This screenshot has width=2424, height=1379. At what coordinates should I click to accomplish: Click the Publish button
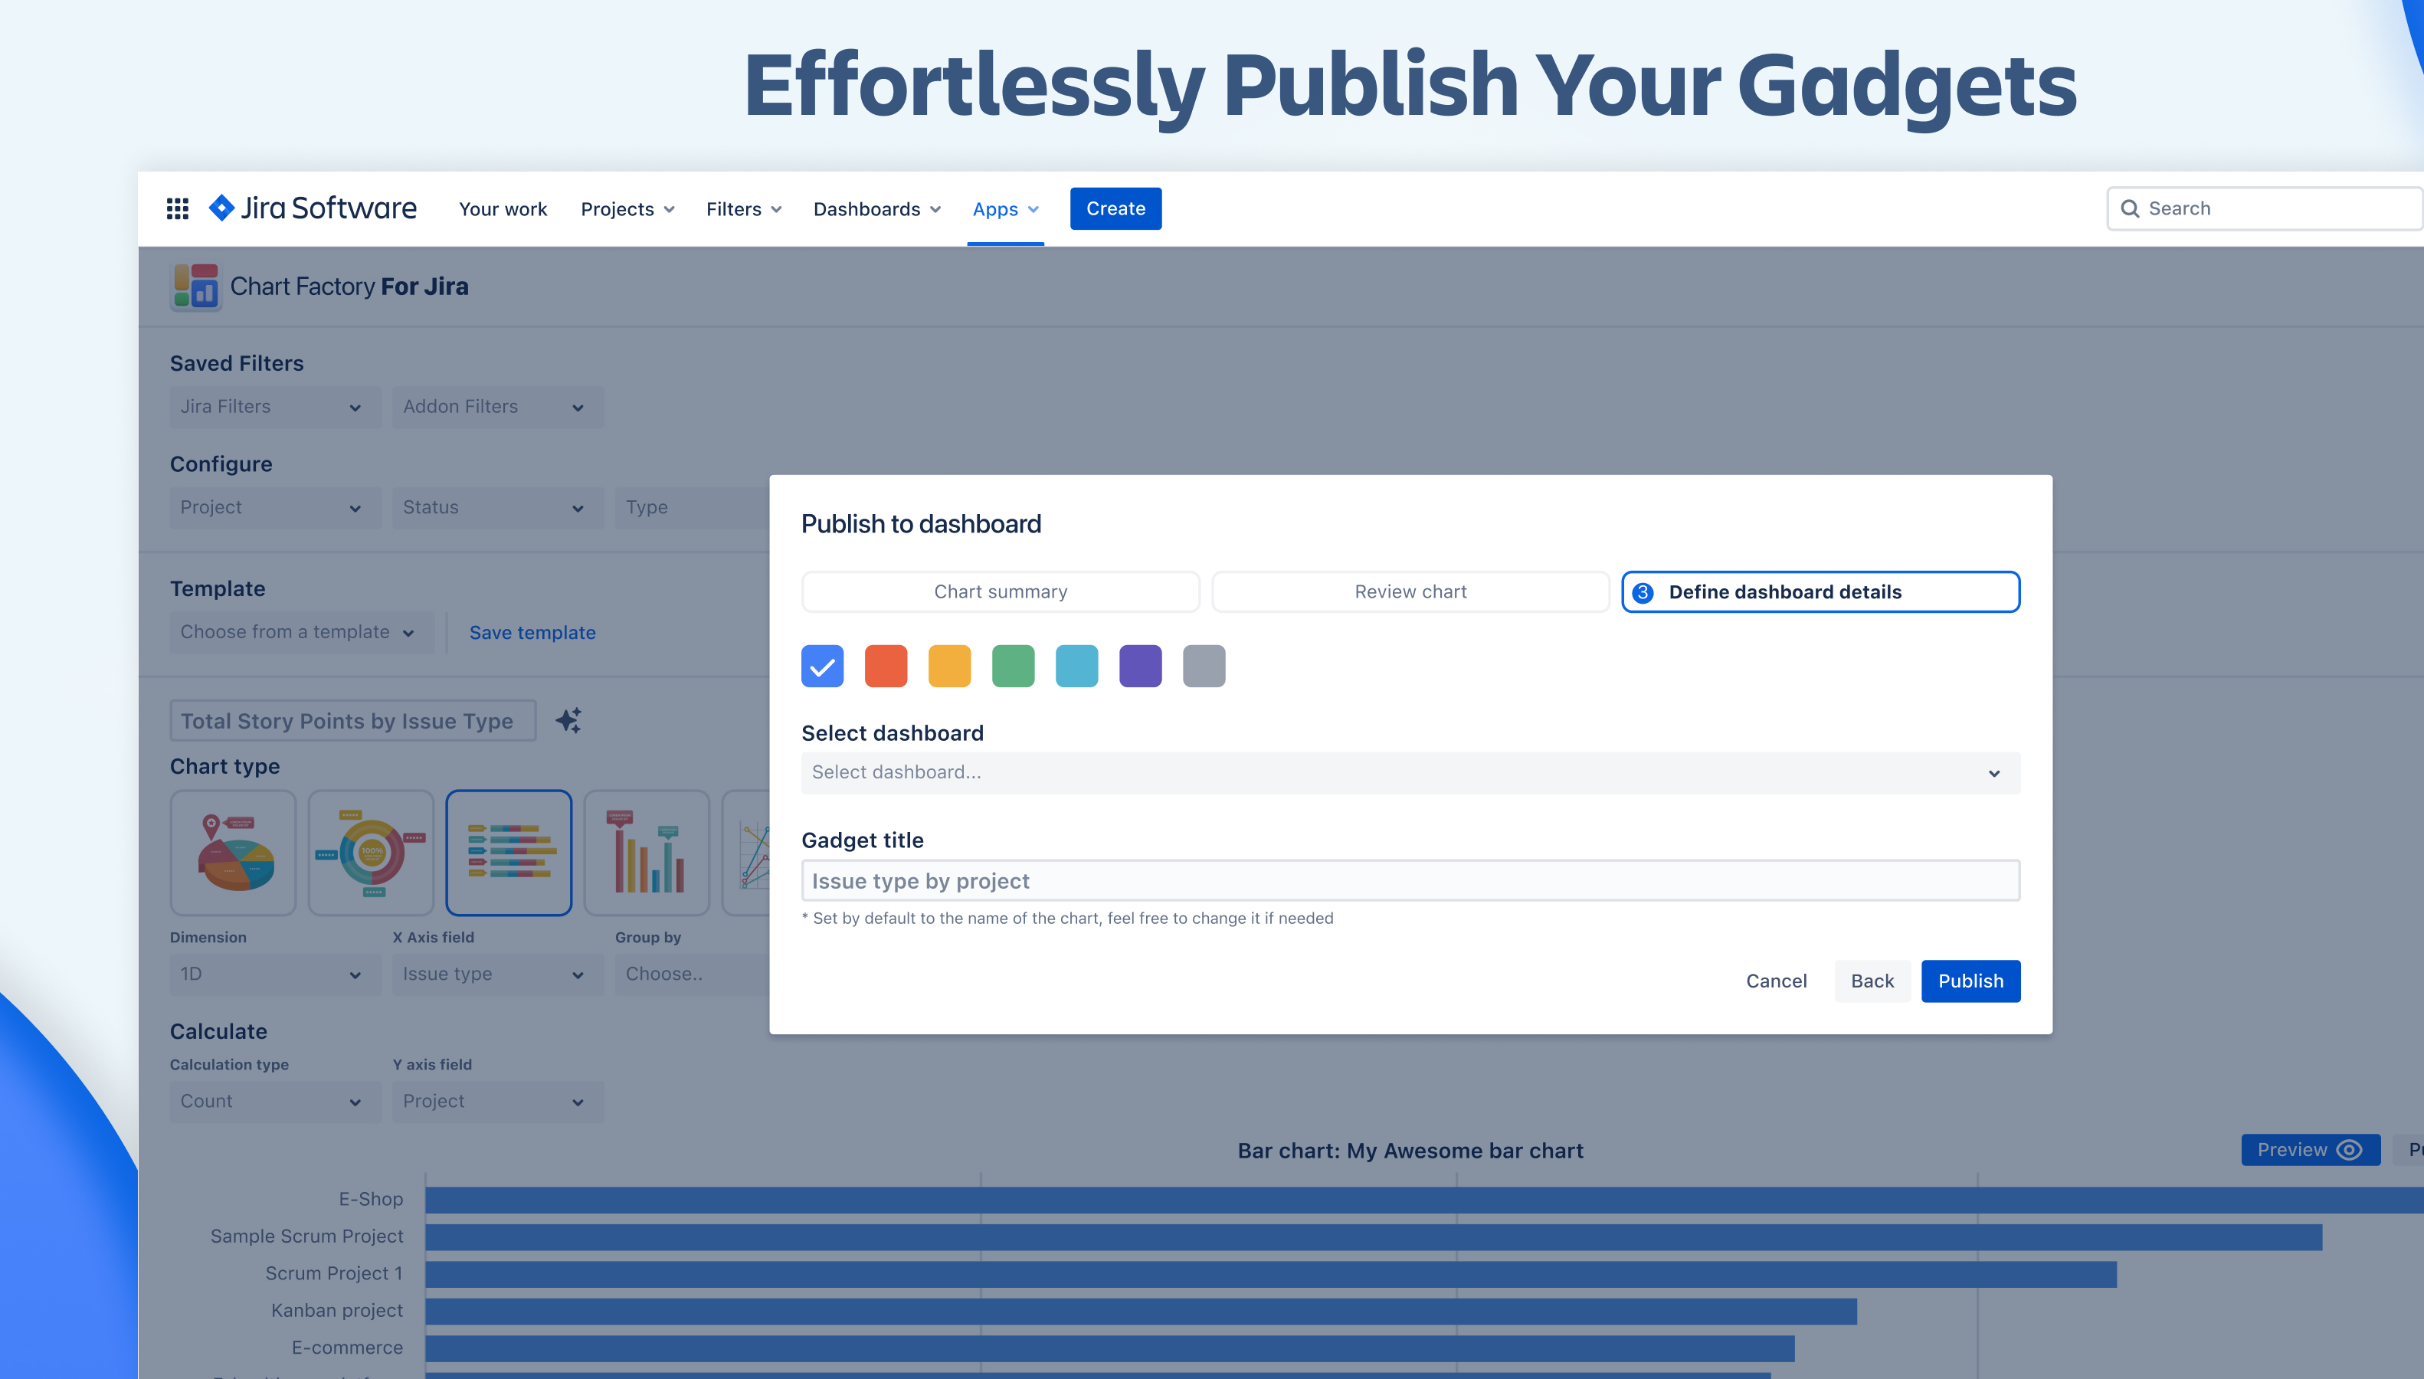(x=1970, y=981)
